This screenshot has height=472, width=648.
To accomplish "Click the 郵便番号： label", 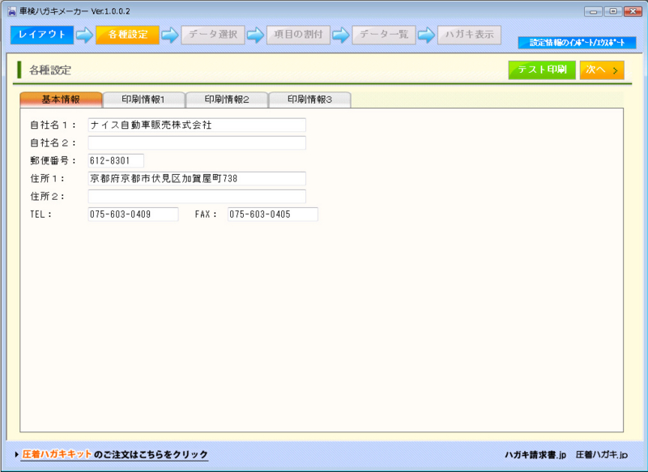I will pyautogui.click(x=53, y=160).
